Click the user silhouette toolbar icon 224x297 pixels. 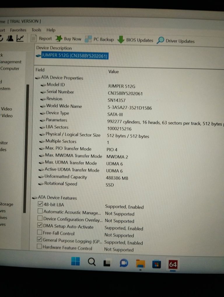(10, 38)
